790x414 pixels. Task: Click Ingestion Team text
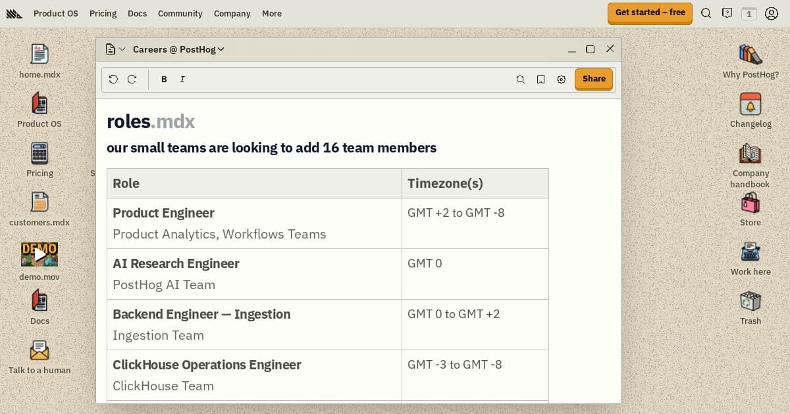tap(158, 335)
